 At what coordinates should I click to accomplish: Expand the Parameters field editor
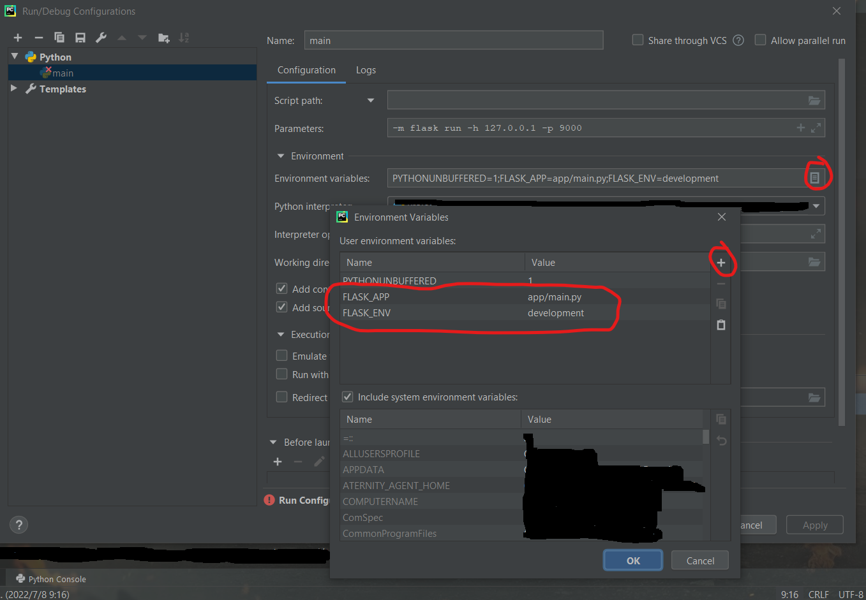tap(816, 128)
